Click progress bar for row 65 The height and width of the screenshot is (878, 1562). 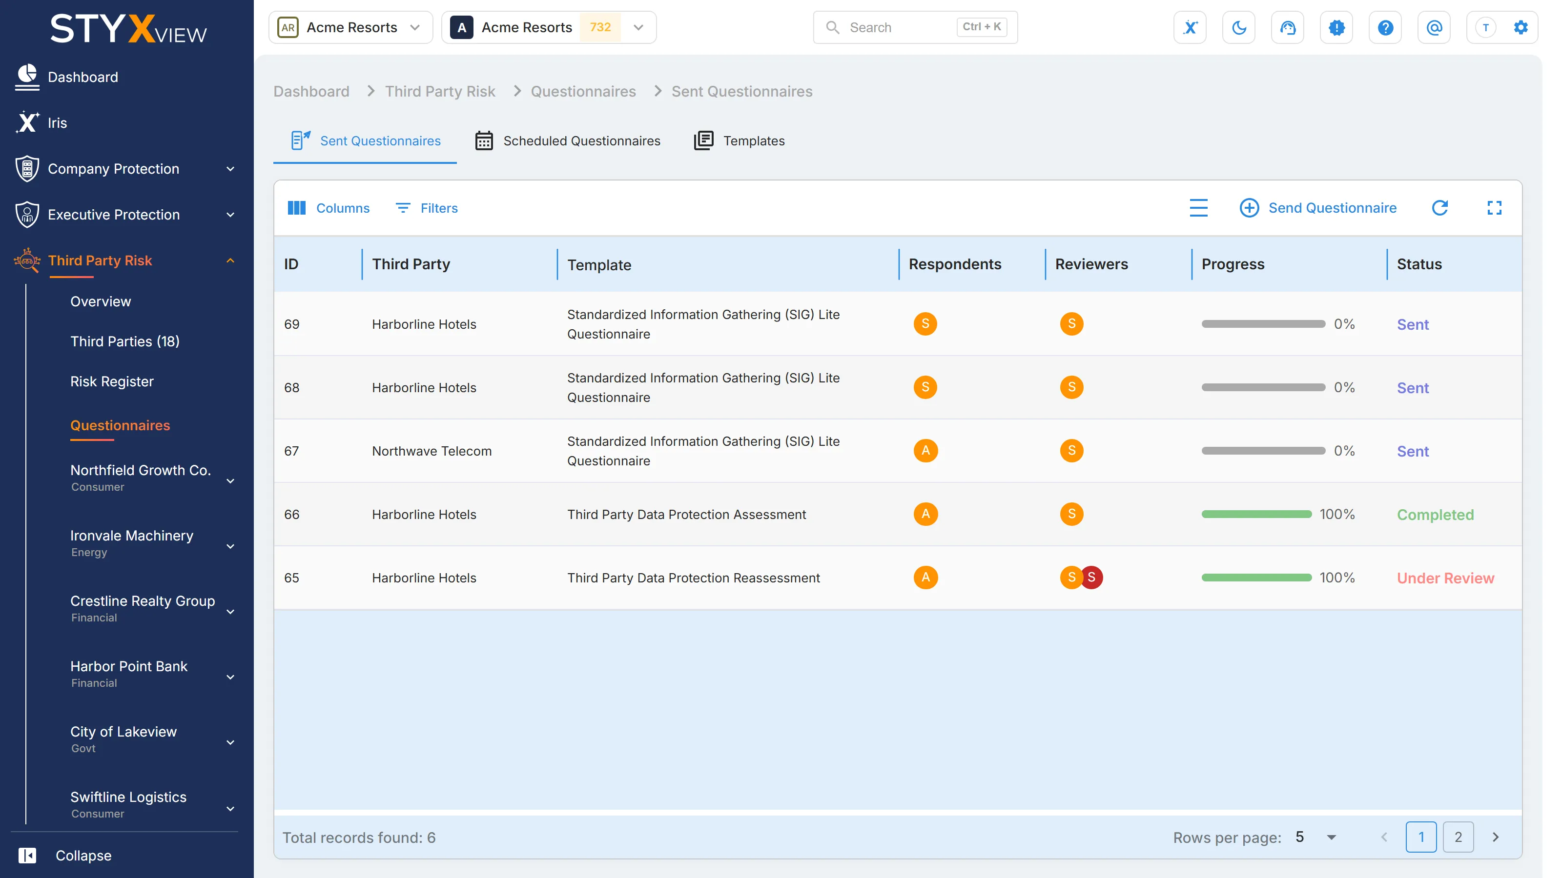1256,578
